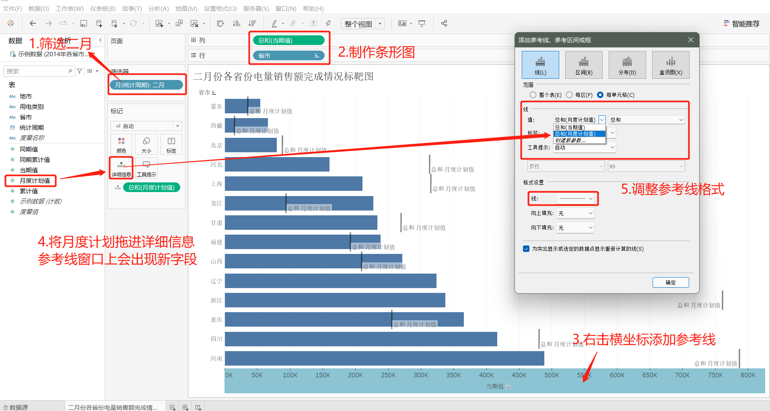Toggle the recalculated line highlight checkbox
The height and width of the screenshot is (411, 770).
pos(526,249)
